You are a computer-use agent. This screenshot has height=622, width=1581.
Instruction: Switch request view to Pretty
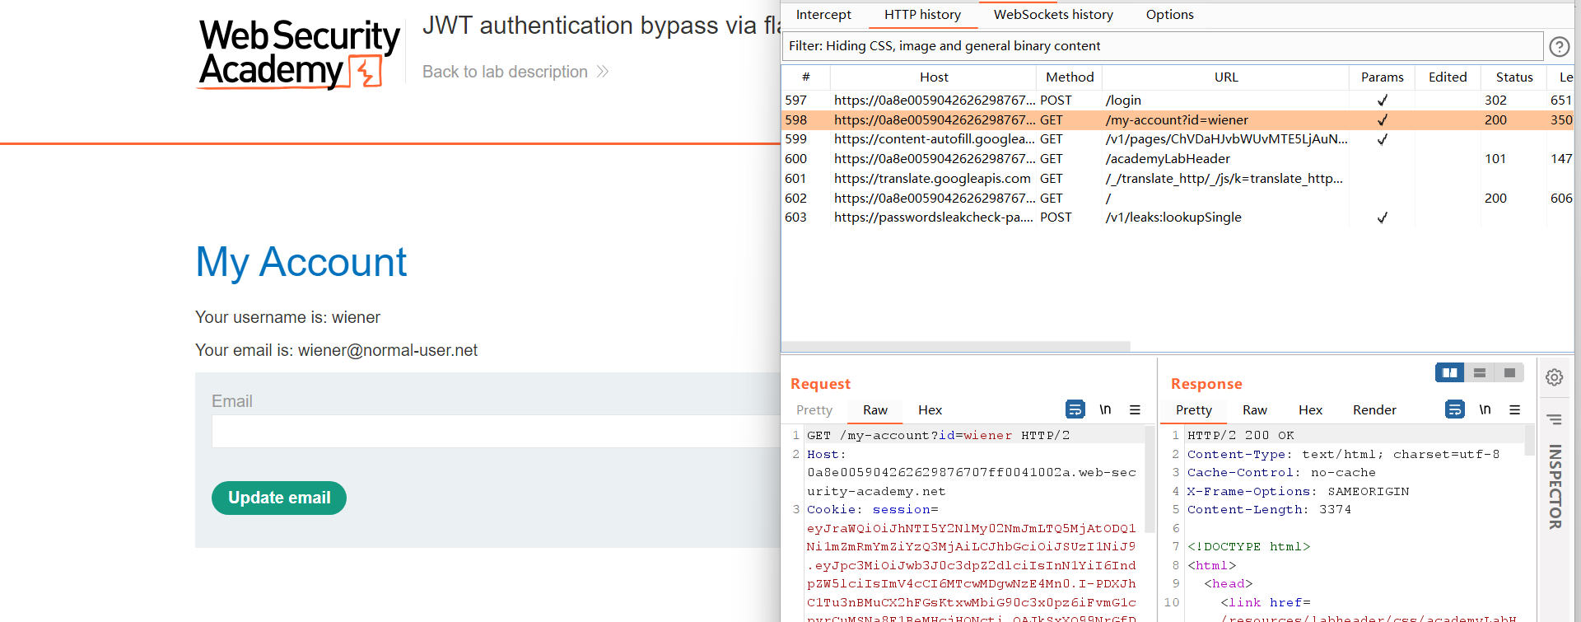tap(814, 410)
